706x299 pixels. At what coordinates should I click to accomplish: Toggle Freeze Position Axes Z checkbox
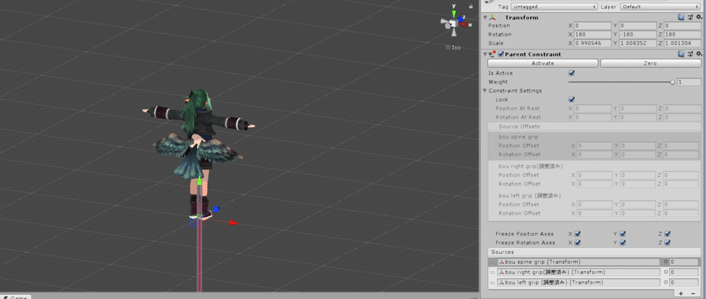click(x=667, y=234)
